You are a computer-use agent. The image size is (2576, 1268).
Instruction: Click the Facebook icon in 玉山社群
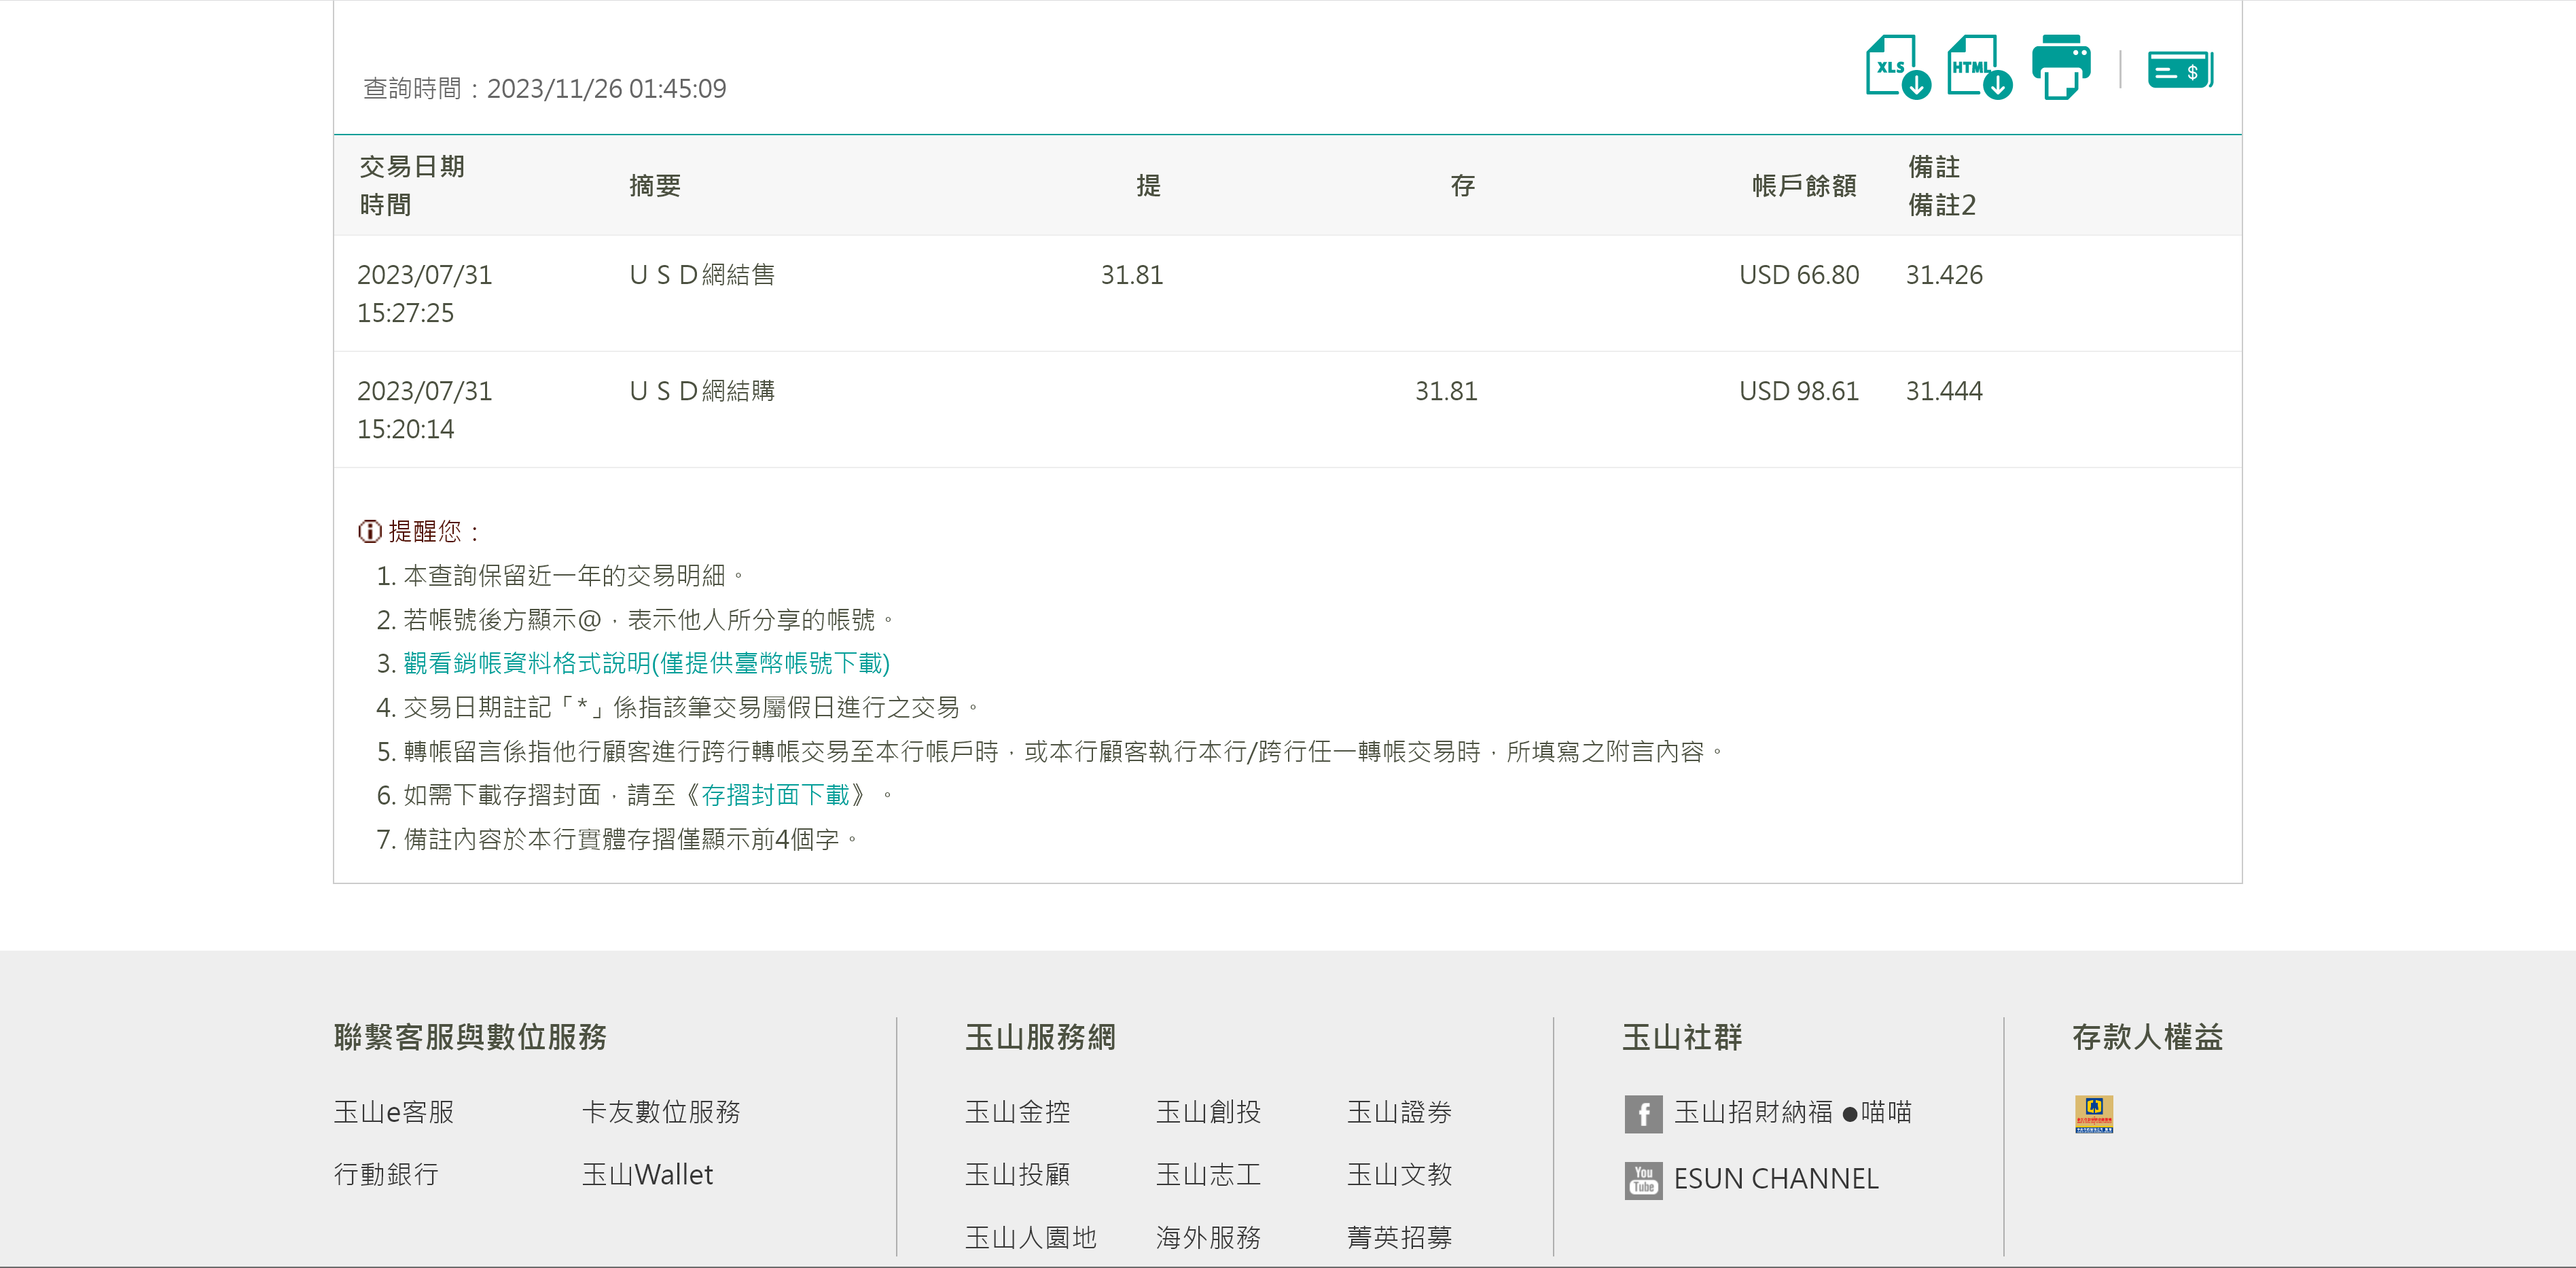[1643, 1113]
